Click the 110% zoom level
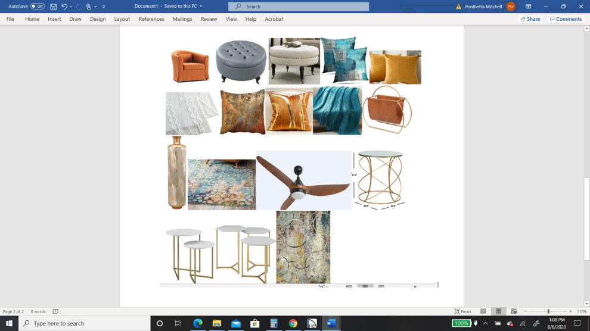 (x=582, y=311)
